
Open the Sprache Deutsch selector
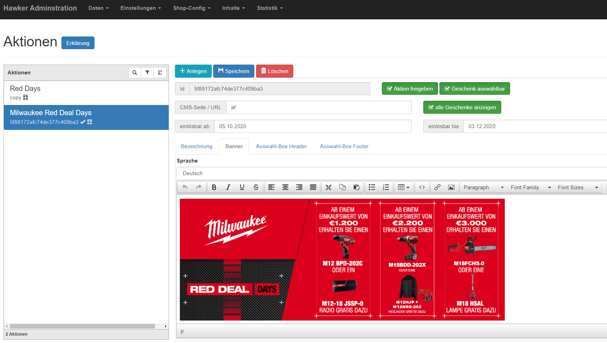pyautogui.click(x=392, y=173)
